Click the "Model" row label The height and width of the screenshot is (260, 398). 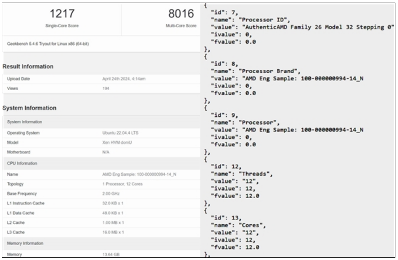13,142
